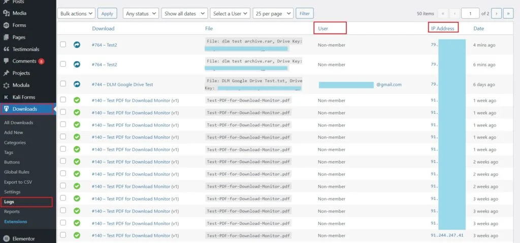This screenshot has width=520, height=243.
Task: Tick checkbox for the 4 mins ago row
Action: click(x=63, y=45)
